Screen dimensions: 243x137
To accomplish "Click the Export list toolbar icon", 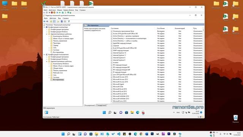I will (58, 21).
